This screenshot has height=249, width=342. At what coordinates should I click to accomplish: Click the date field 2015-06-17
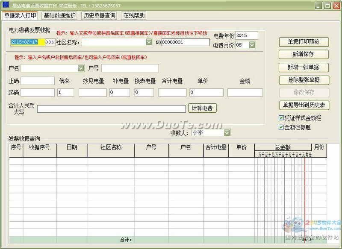[28, 42]
